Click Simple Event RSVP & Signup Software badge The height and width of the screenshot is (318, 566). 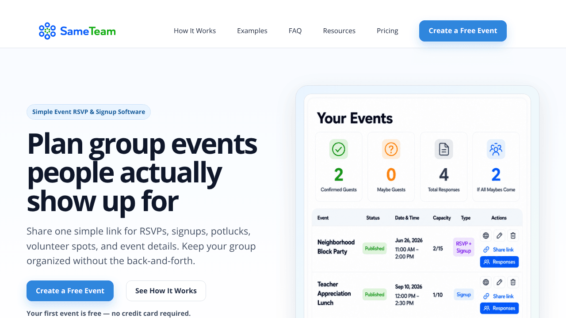point(88,112)
